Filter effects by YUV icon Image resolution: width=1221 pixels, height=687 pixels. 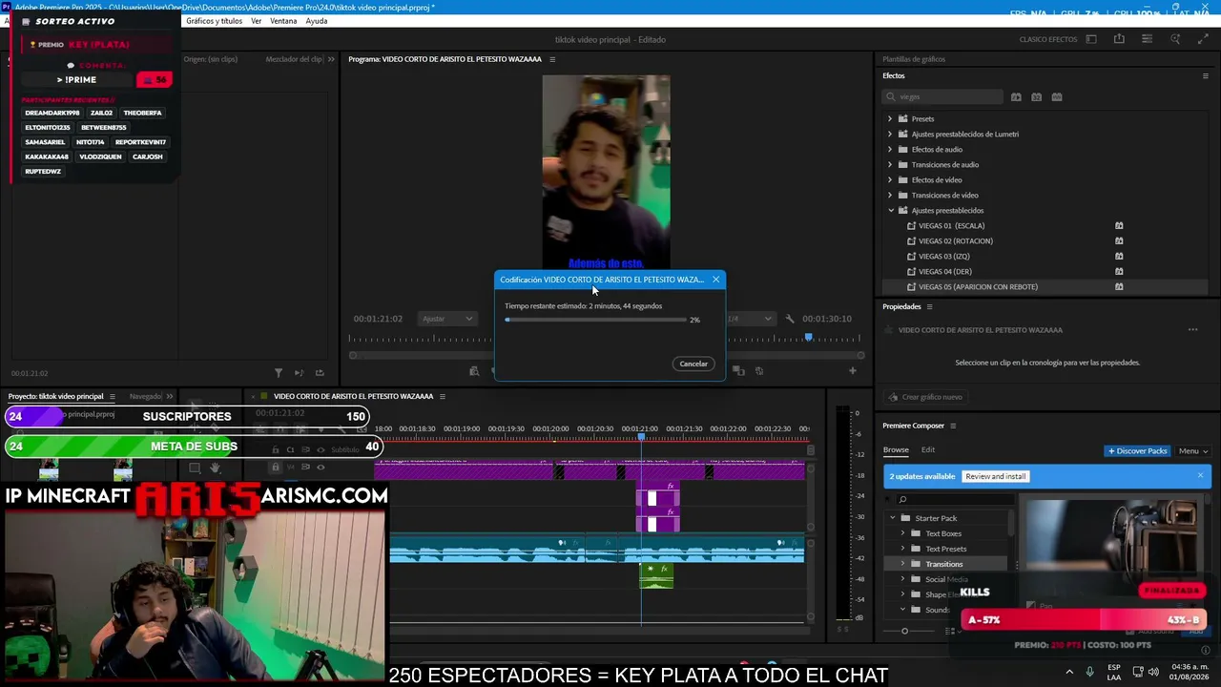(1056, 96)
